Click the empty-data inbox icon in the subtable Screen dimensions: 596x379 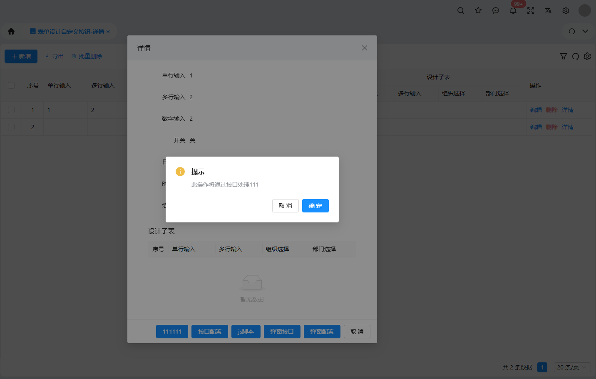point(252,283)
